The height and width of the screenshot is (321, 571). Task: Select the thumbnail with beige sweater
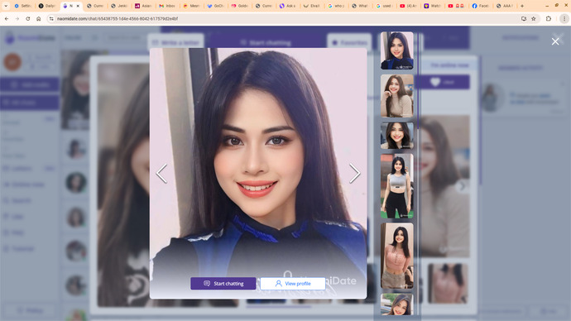coord(397,96)
